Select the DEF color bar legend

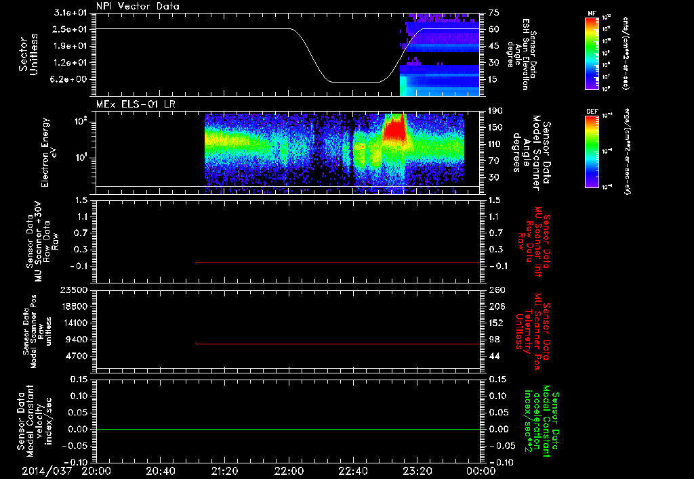(592, 152)
